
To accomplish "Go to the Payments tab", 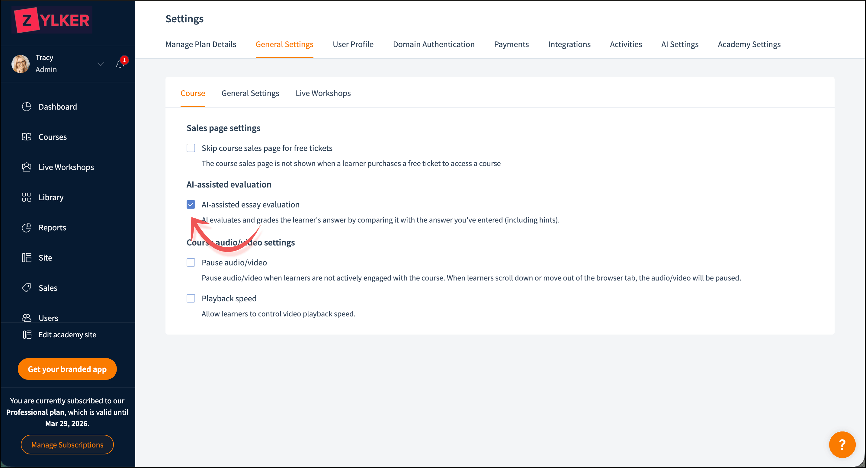I will [511, 44].
